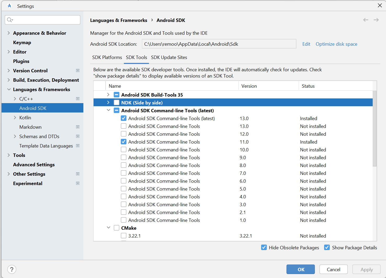The height and width of the screenshot is (278, 386).
Task: Click the Version column header
Action: point(269,86)
